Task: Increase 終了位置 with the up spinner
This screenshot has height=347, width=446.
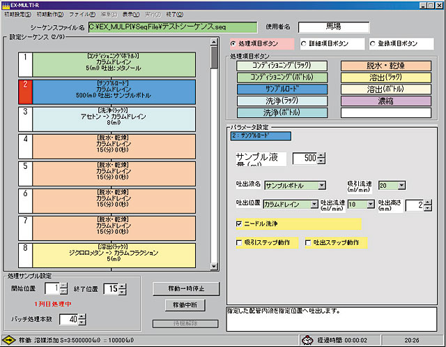Action: click(x=122, y=286)
